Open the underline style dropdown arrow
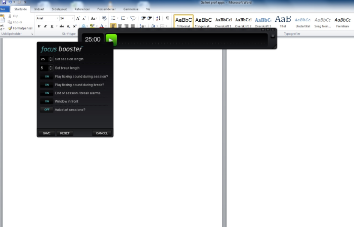The height and width of the screenshot is (227, 354). coord(57,26)
